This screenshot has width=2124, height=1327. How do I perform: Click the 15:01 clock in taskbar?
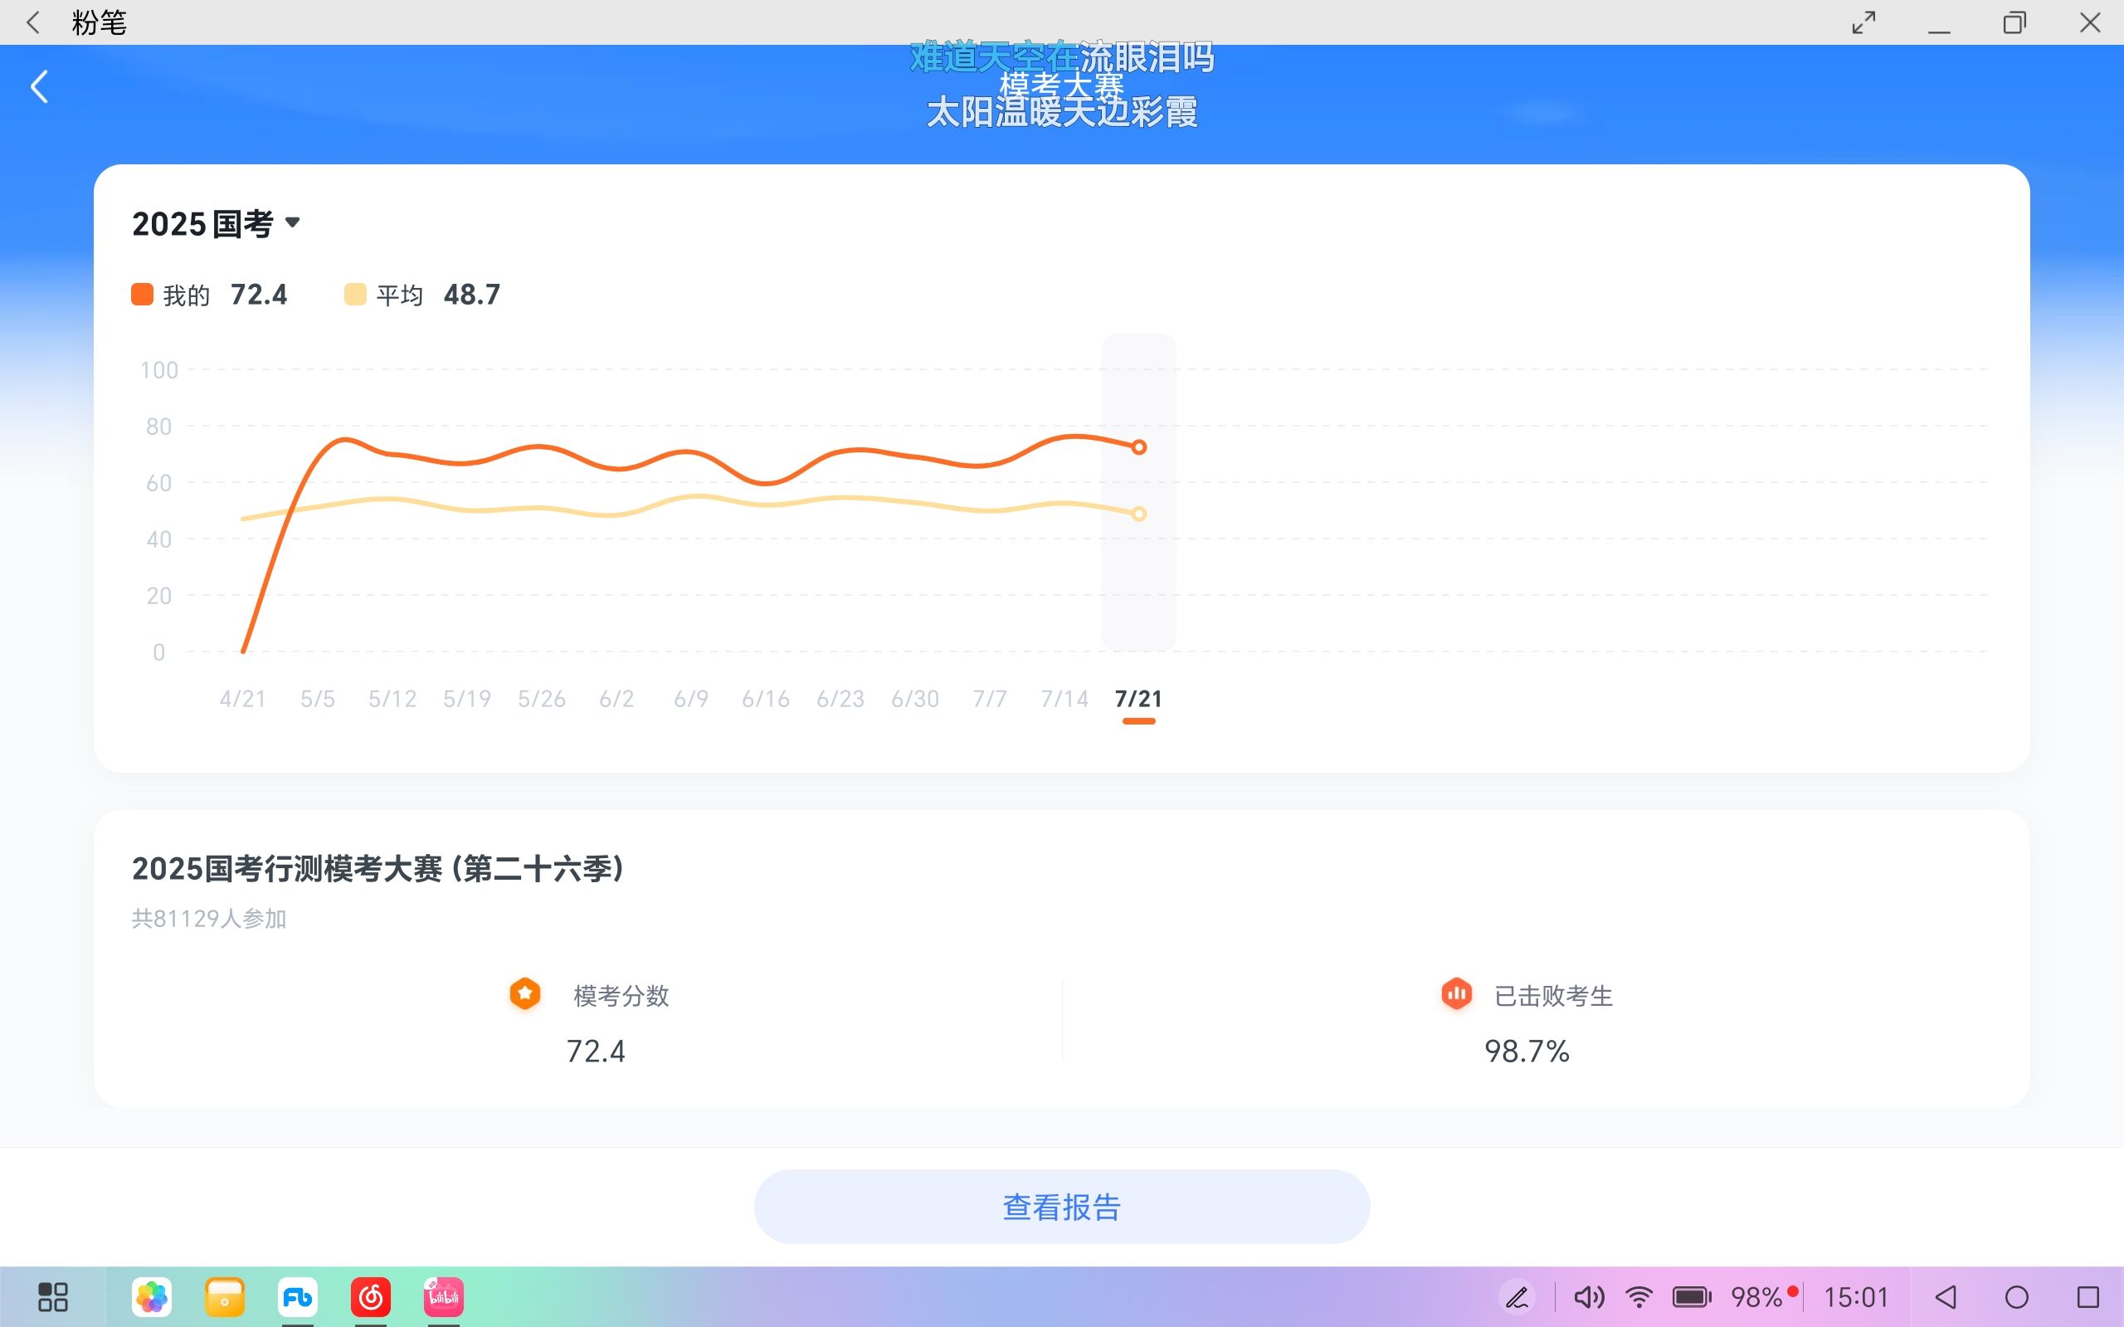click(1855, 1296)
